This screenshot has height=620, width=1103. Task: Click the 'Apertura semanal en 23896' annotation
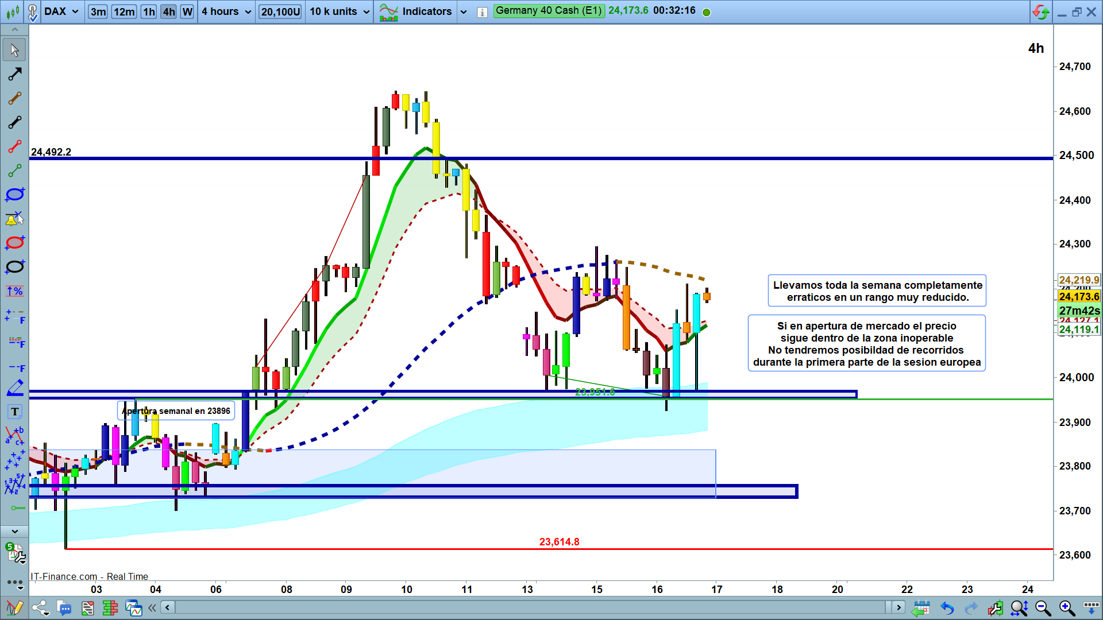tap(176, 411)
